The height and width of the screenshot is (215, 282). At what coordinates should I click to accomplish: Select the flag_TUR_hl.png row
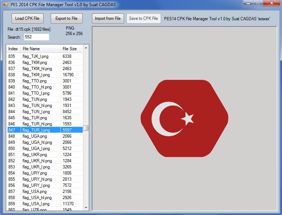click(x=45, y=124)
